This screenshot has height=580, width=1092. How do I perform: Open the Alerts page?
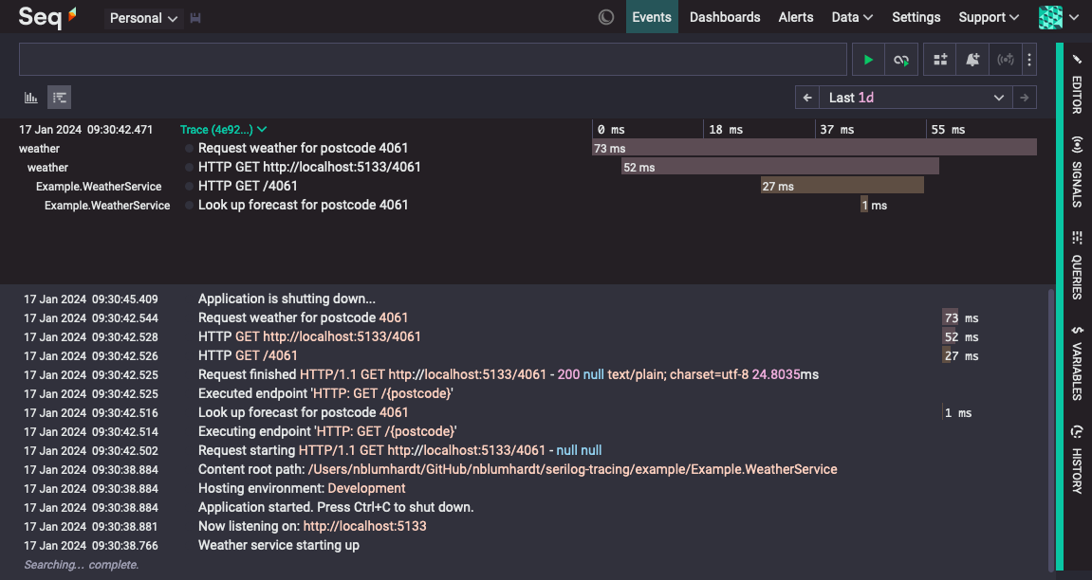(796, 17)
